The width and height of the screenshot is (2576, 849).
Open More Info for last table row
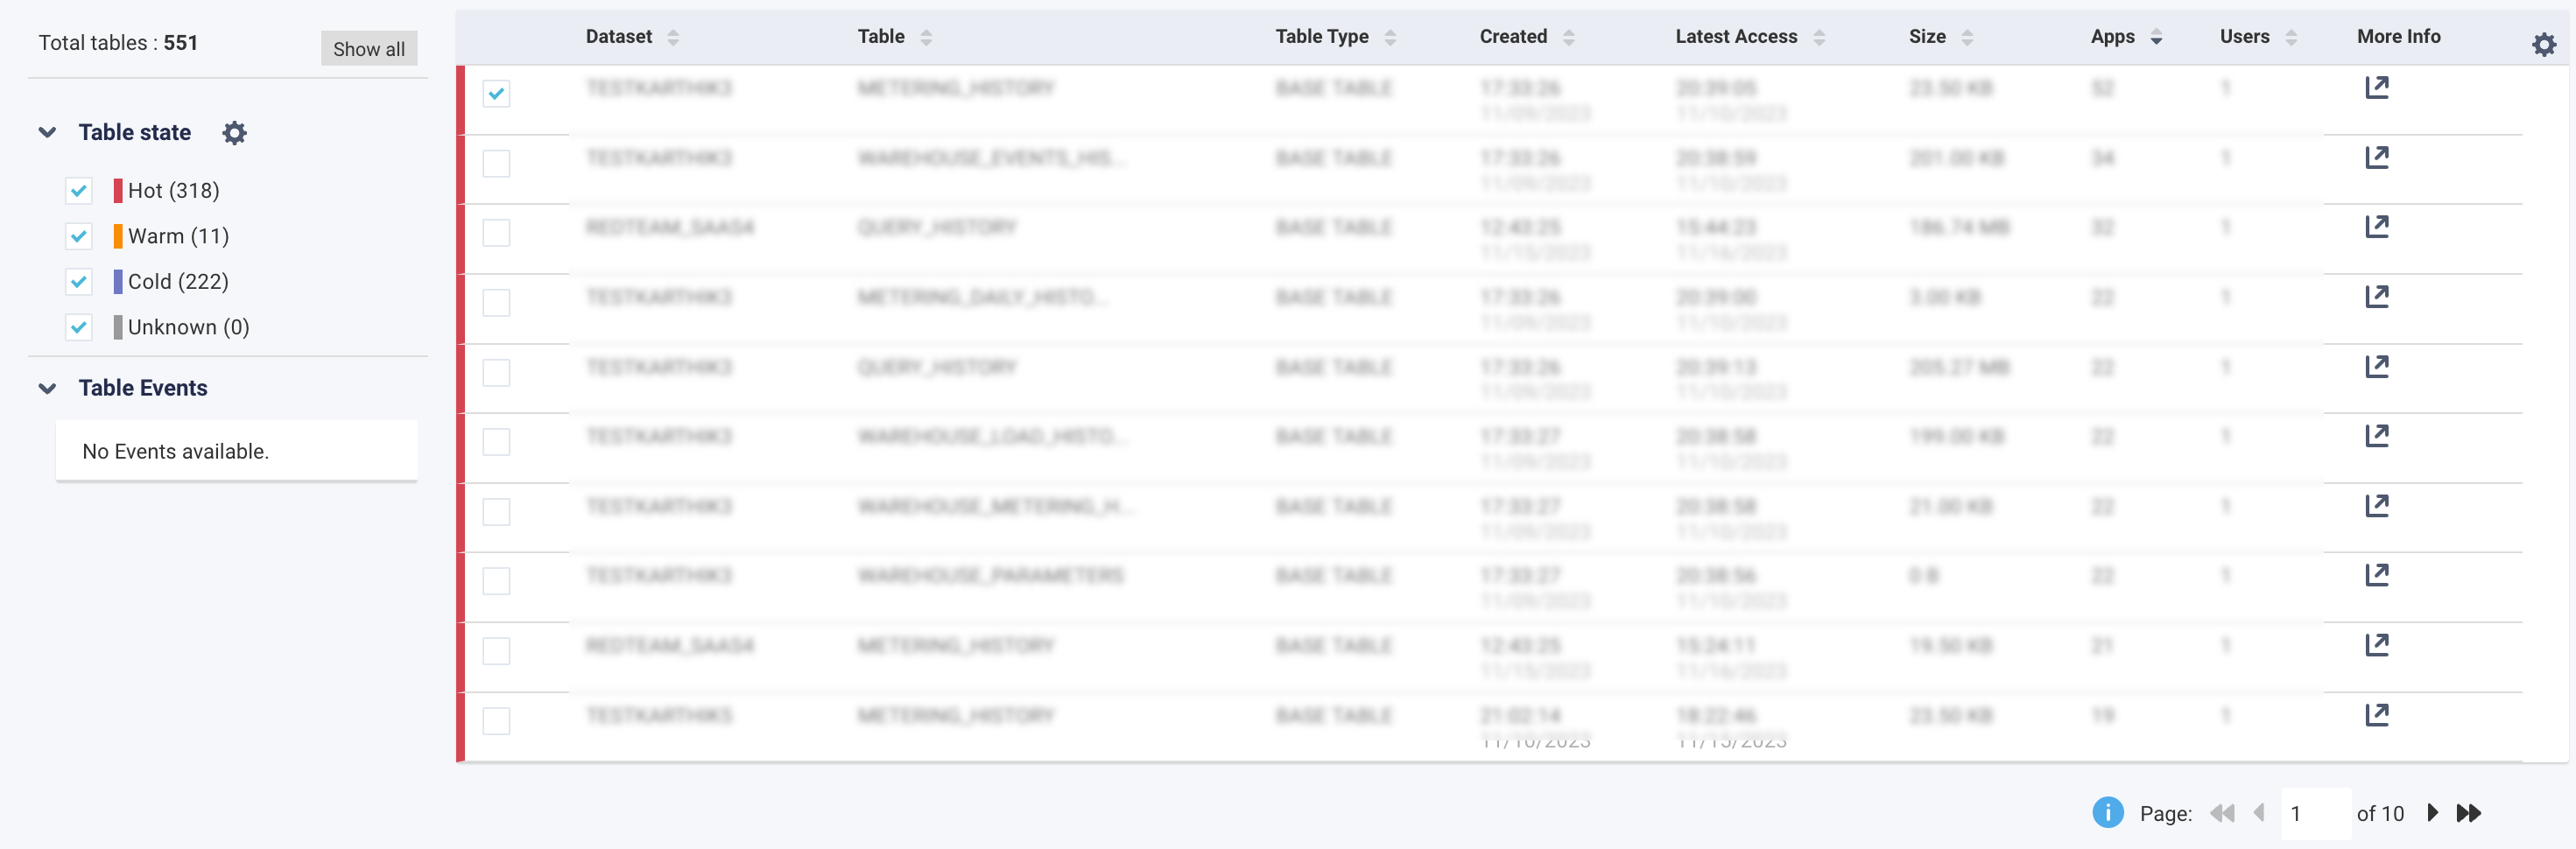point(2376,715)
